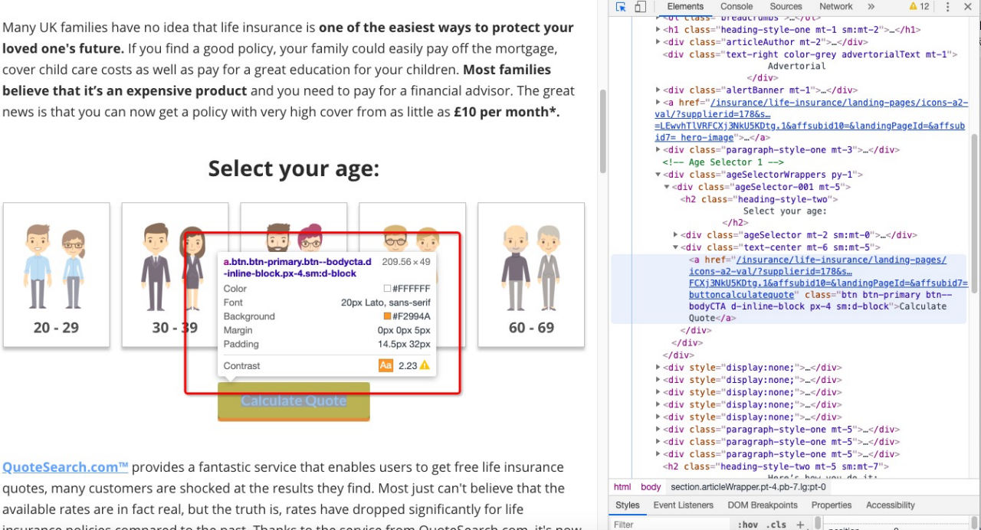
Task: Show more DevTools tabs with the chevrons
Action: coord(871,7)
